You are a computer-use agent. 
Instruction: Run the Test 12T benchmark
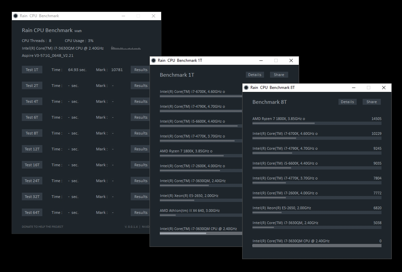click(32, 149)
